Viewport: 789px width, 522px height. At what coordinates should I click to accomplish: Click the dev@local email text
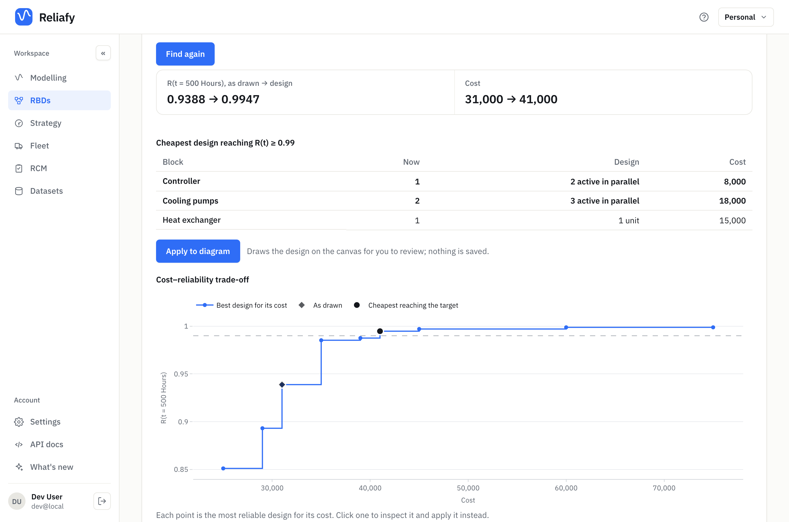47,506
